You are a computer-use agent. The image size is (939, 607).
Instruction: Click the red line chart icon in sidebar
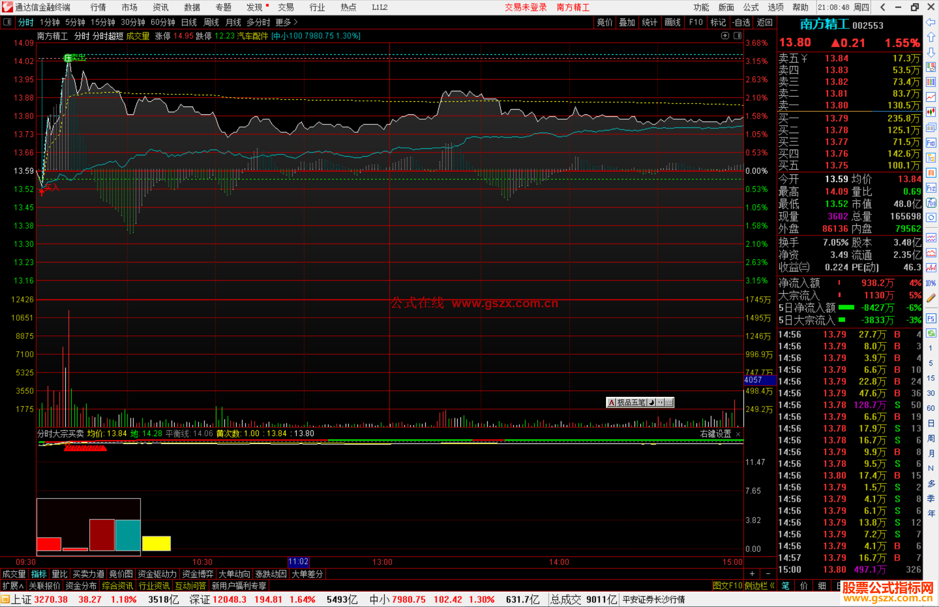931,97
